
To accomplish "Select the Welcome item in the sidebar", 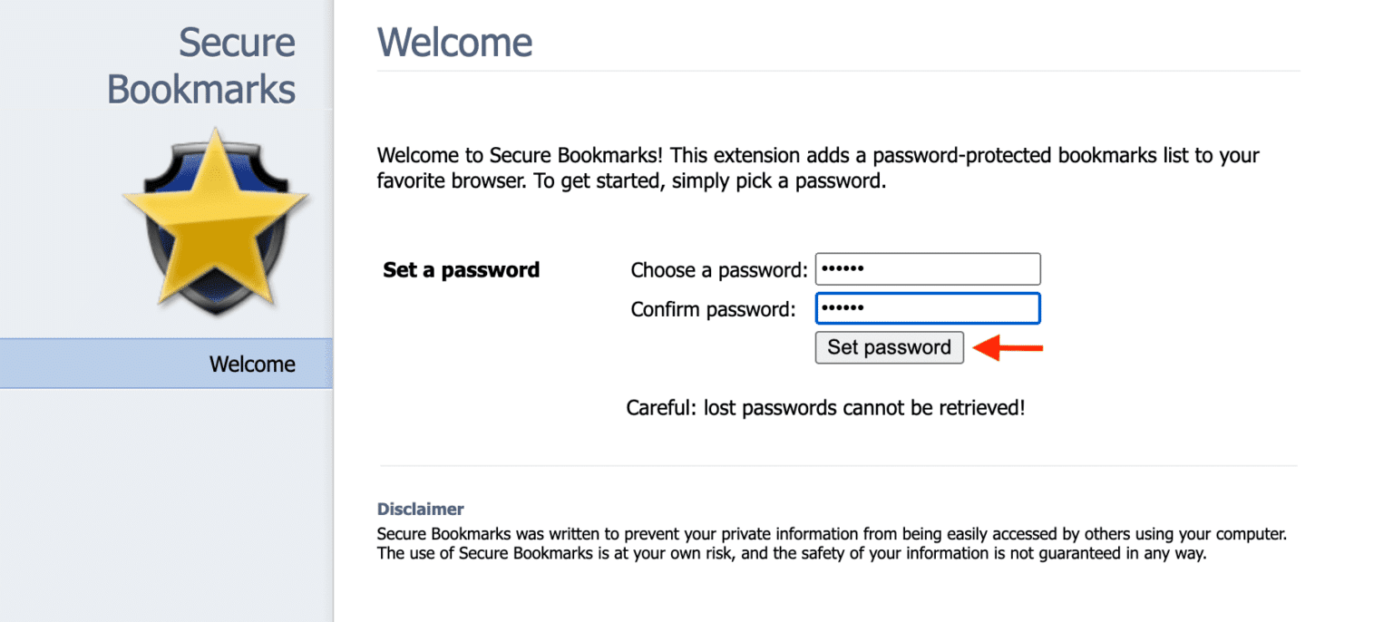I will coord(252,364).
